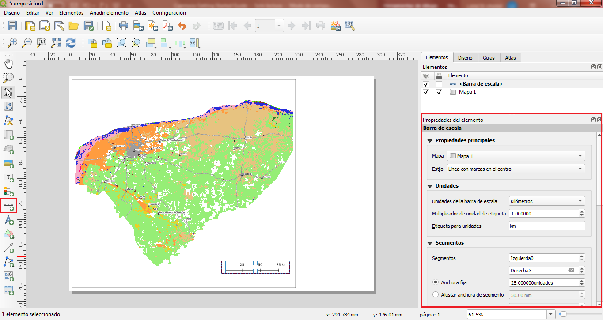Viewport: 603px width, 320px height.
Task: Toggle lock checkbox for Mapa 1
Action: click(439, 93)
